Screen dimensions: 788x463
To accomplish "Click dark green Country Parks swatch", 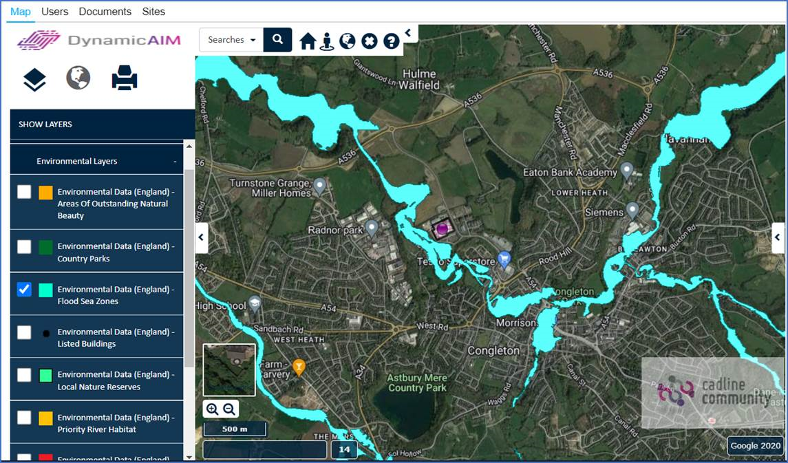I will [x=45, y=247].
